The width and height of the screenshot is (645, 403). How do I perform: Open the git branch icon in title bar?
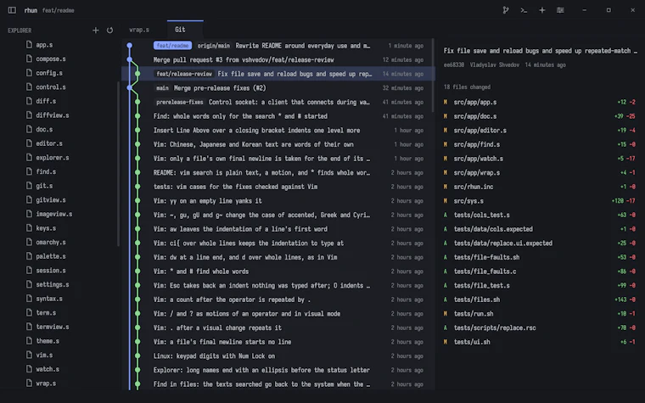pos(506,10)
